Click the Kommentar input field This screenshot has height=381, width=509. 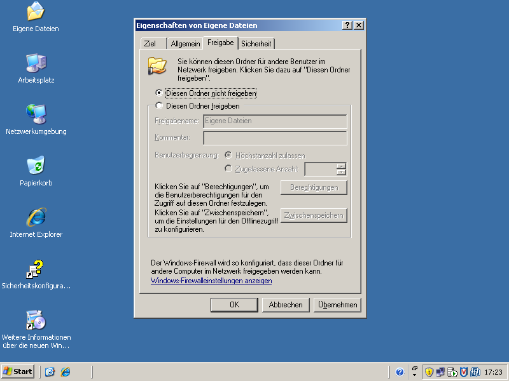(275, 138)
